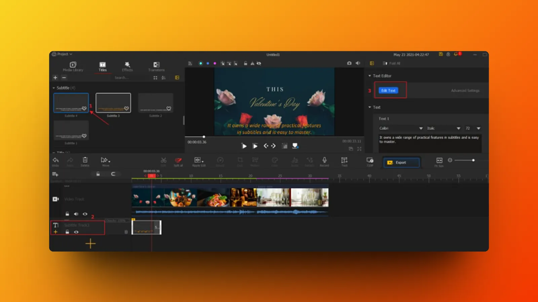This screenshot has height=302, width=538.
Task: Open the Calibri font dropdown
Action: [x=401, y=128]
